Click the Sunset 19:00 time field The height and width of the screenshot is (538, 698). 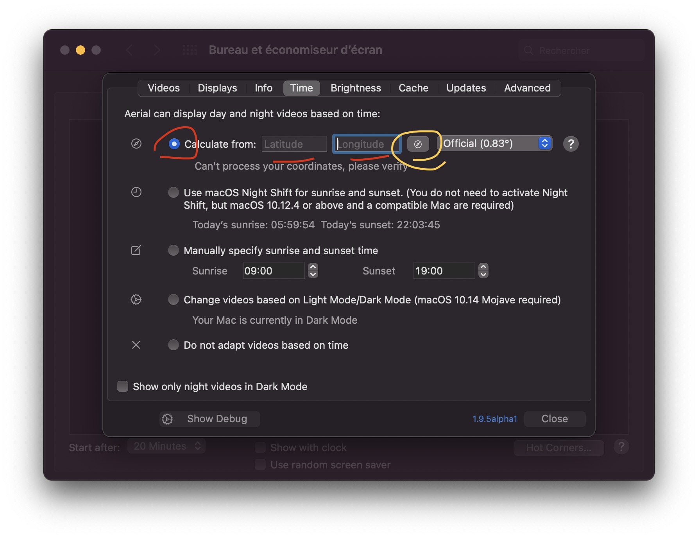(444, 271)
